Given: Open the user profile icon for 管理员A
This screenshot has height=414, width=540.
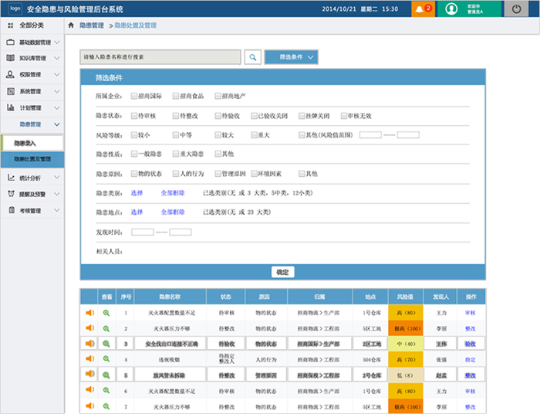Looking at the screenshot, I should pyautogui.click(x=449, y=9).
